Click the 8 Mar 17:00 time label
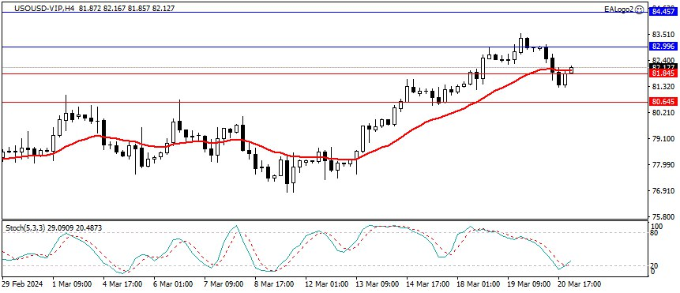This screenshot has height=293, width=680. (274, 284)
